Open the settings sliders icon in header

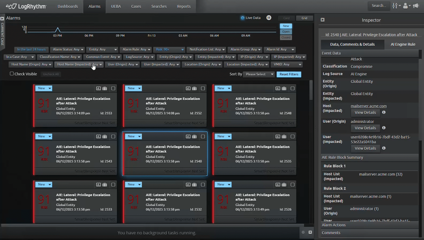395,6
